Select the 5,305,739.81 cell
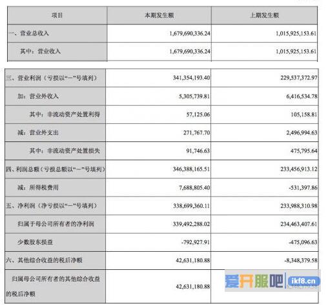This screenshot has height=308, width=328. (194, 96)
